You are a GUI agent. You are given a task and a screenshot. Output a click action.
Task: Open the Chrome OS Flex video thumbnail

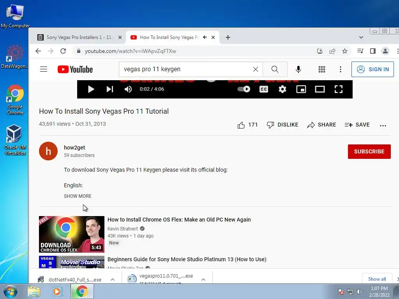(72, 234)
